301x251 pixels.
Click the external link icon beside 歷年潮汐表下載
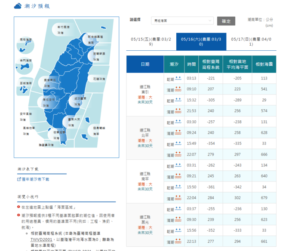(x=19, y=179)
